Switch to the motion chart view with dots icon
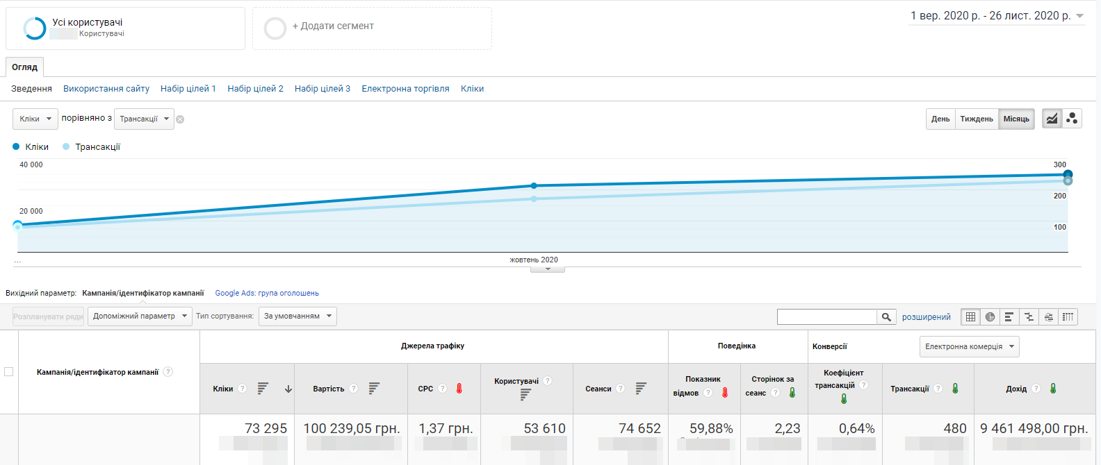 (x=1072, y=119)
